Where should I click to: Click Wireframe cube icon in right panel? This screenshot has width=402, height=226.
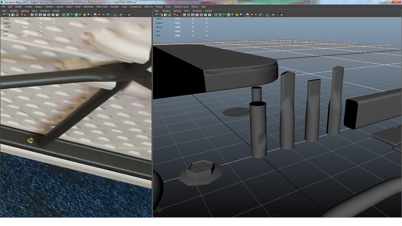(x=216, y=15)
